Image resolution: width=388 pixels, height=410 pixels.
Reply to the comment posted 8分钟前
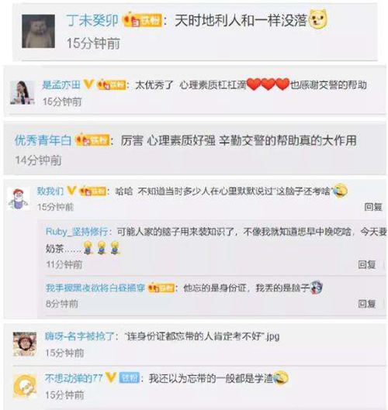(x=367, y=304)
